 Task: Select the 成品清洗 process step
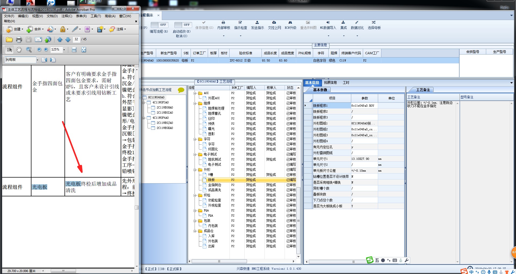click(214, 190)
